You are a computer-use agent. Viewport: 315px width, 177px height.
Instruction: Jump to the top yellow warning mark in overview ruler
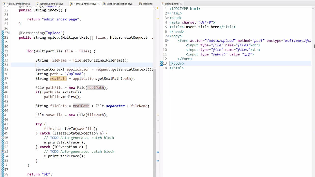(x=158, y=19)
